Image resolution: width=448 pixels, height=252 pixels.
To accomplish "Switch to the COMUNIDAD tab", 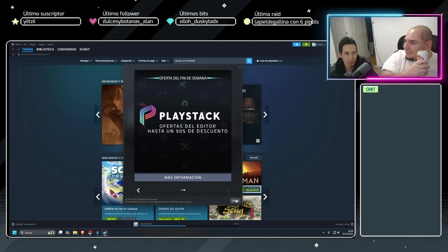I will [67, 49].
